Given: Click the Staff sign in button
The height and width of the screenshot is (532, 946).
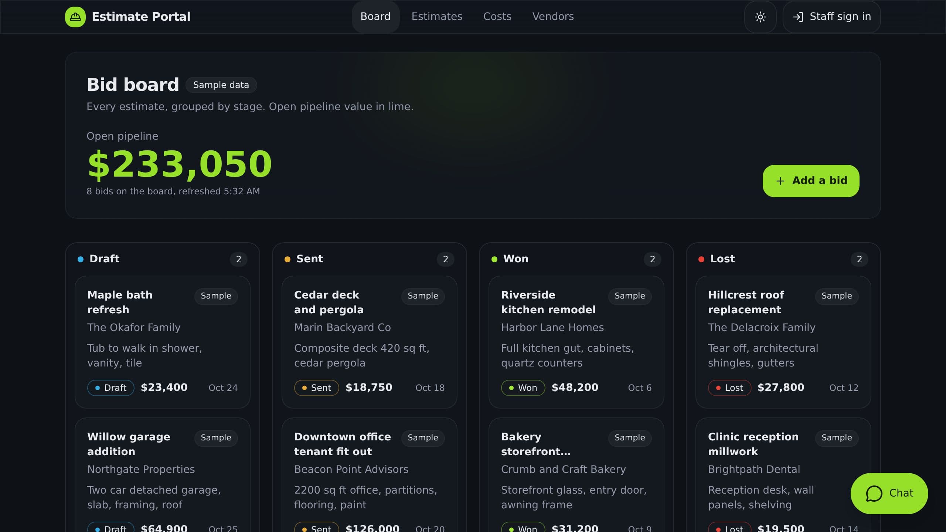Looking at the screenshot, I should point(831,17).
